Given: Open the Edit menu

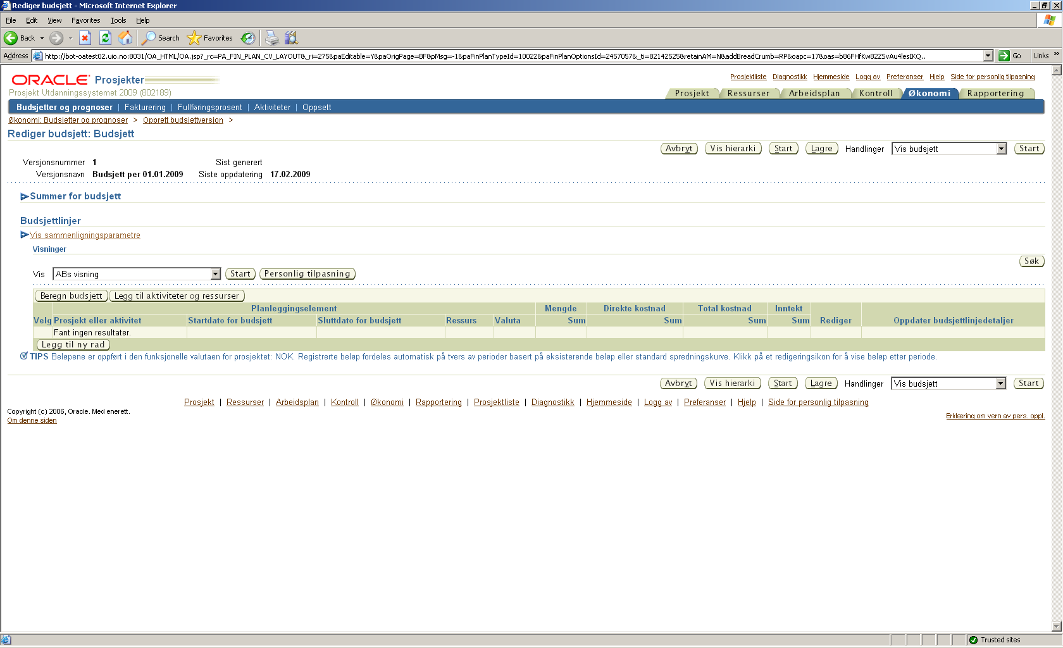Looking at the screenshot, I should 32,20.
